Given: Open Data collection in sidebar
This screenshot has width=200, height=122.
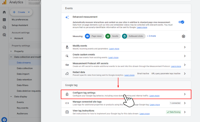Looking at the screenshot, I should (x=25, y=68).
